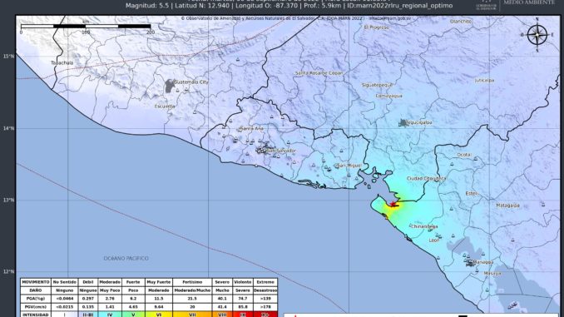Click the red epicenter star marker
Screen dimensions: 564x317
point(393,205)
